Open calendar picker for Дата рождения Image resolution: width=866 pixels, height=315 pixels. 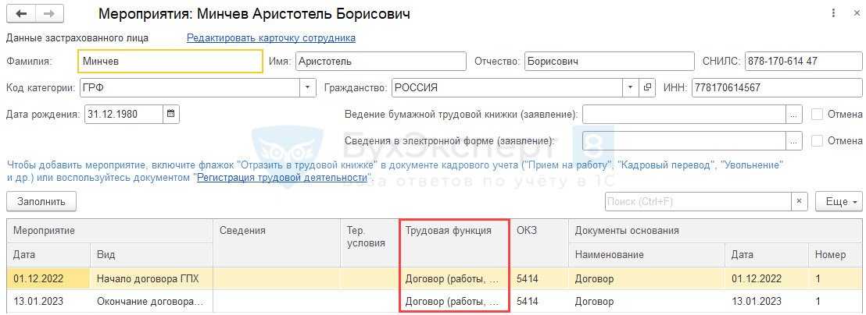tap(171, 114)
